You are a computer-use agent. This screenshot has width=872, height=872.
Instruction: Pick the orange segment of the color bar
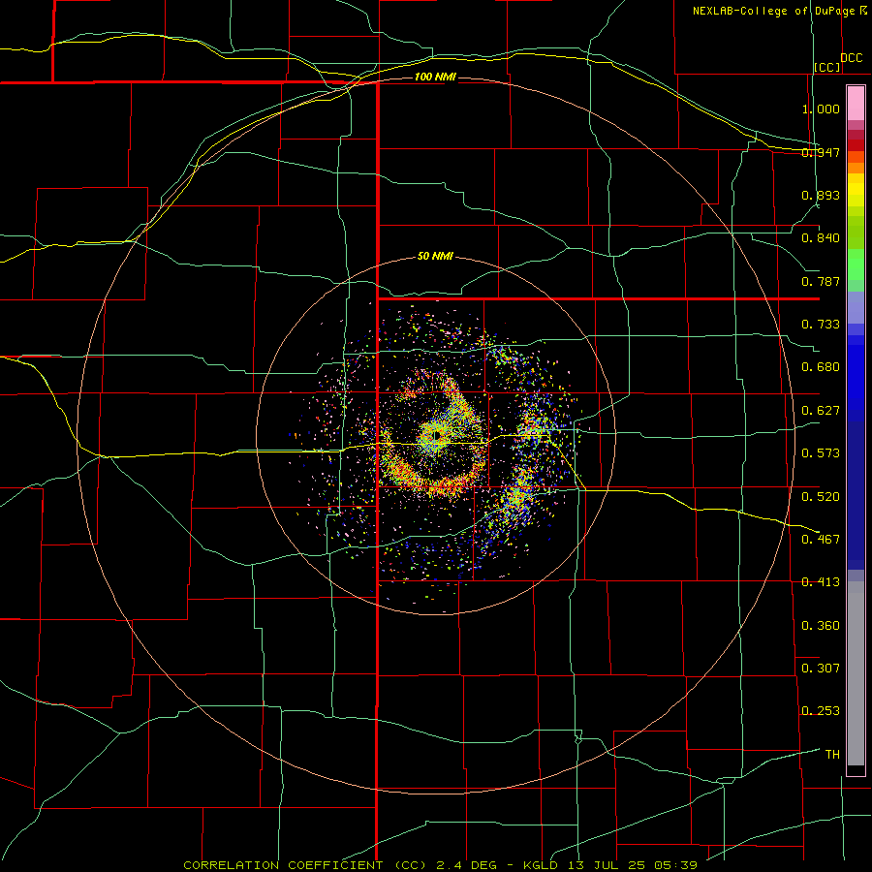(856, 168)
